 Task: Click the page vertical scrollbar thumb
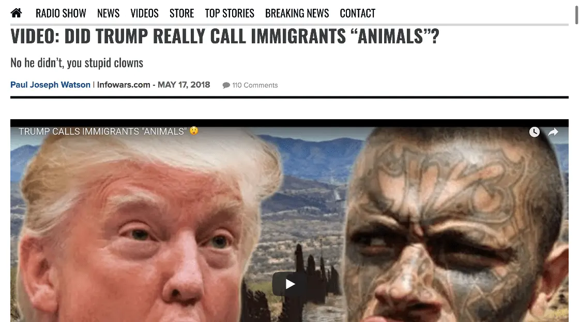pyautogui.click(x=576, y=12)
